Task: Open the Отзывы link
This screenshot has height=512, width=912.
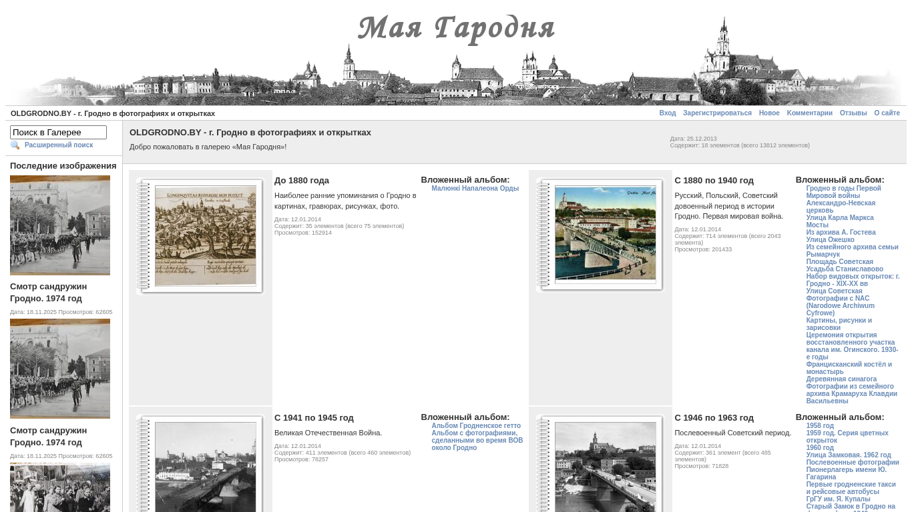Action: point(853,113)
